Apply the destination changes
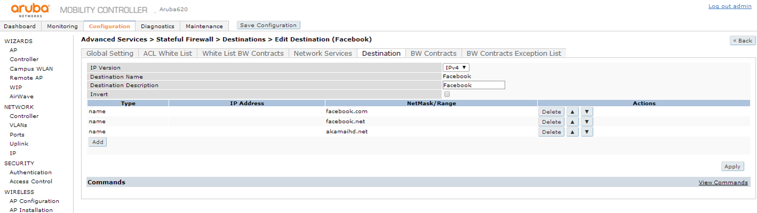 pos(732,166)
